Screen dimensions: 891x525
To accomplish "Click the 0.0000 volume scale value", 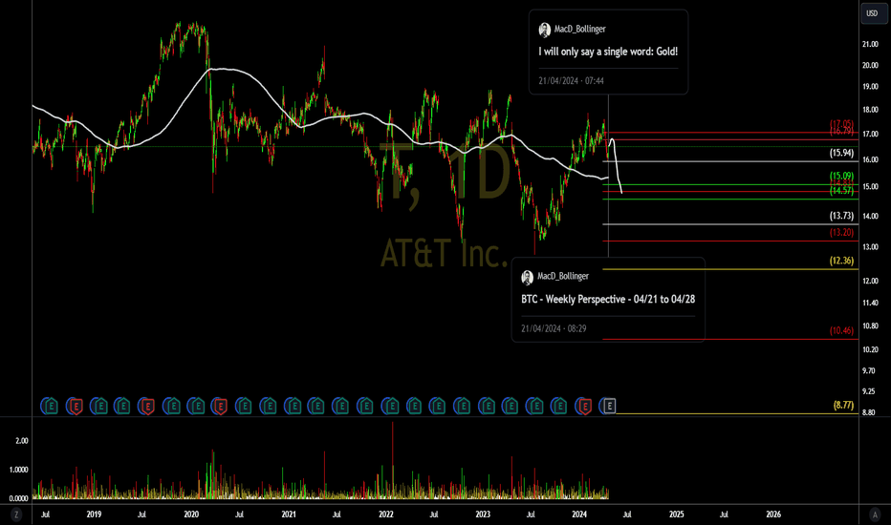I will click(19, 499).
